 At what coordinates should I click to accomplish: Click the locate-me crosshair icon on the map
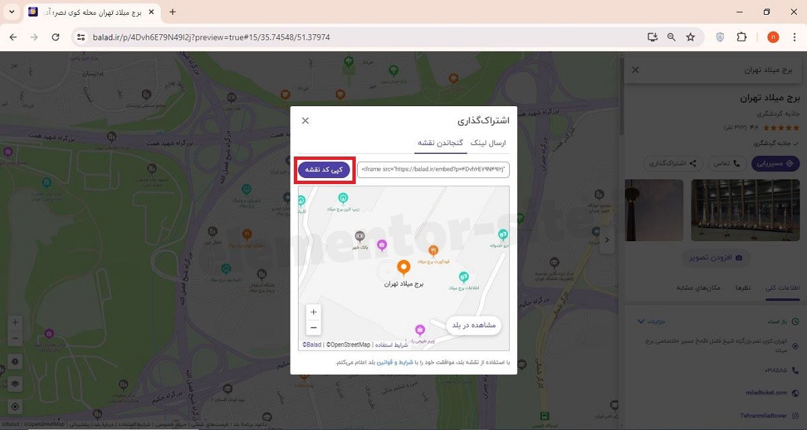point(15,406)
